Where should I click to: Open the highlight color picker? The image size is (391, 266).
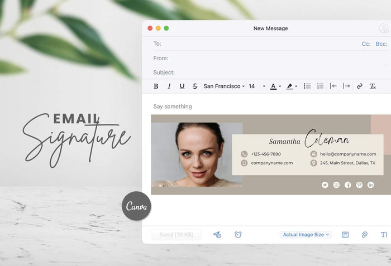pos(292,86)
